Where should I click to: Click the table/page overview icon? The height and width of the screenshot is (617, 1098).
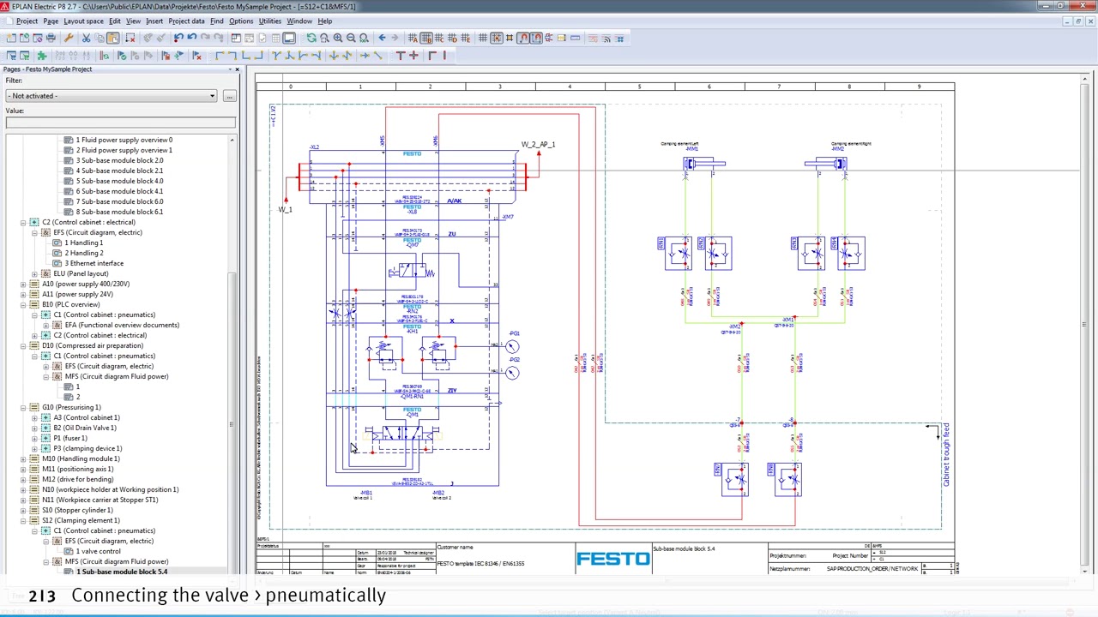pos(275,38)
